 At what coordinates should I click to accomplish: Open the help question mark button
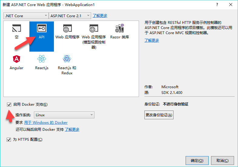point(217,5)
